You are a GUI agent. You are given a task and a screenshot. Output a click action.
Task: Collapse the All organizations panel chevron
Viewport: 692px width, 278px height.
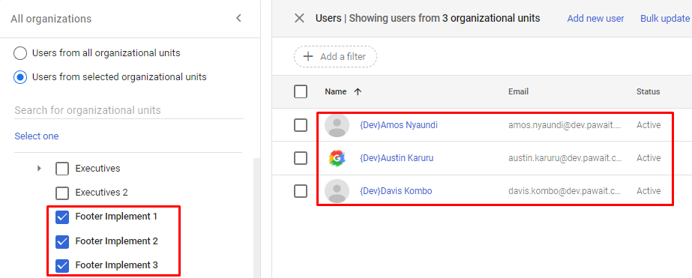pyautogui.click(x=238, y=19)
